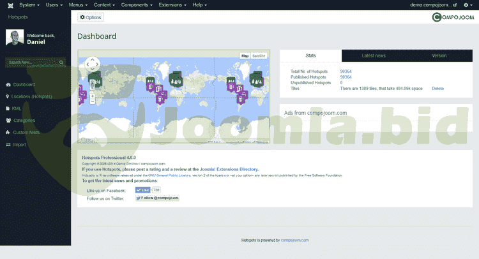Click the Delete tiles link
The width and height of the screenshot is (479, 259).
pos(437,89)
